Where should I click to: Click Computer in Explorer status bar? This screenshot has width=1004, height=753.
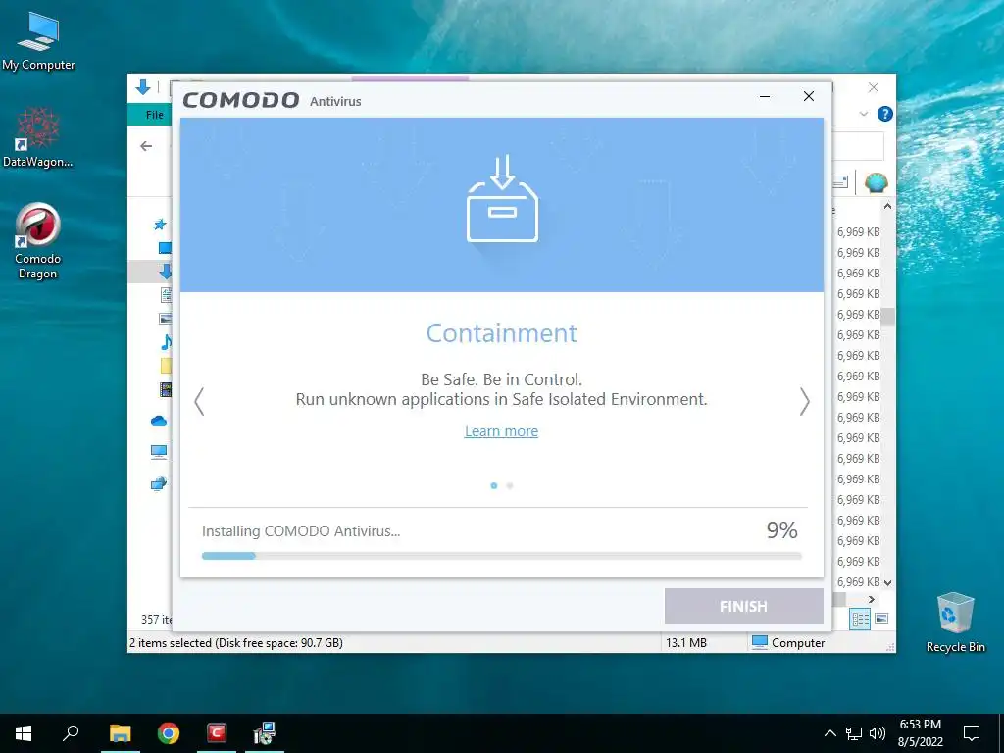pyautogui.click(x=788, y=643)
